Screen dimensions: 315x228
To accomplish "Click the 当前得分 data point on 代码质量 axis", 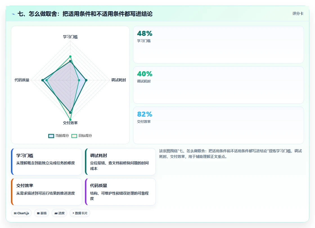I will click(42, 80).
